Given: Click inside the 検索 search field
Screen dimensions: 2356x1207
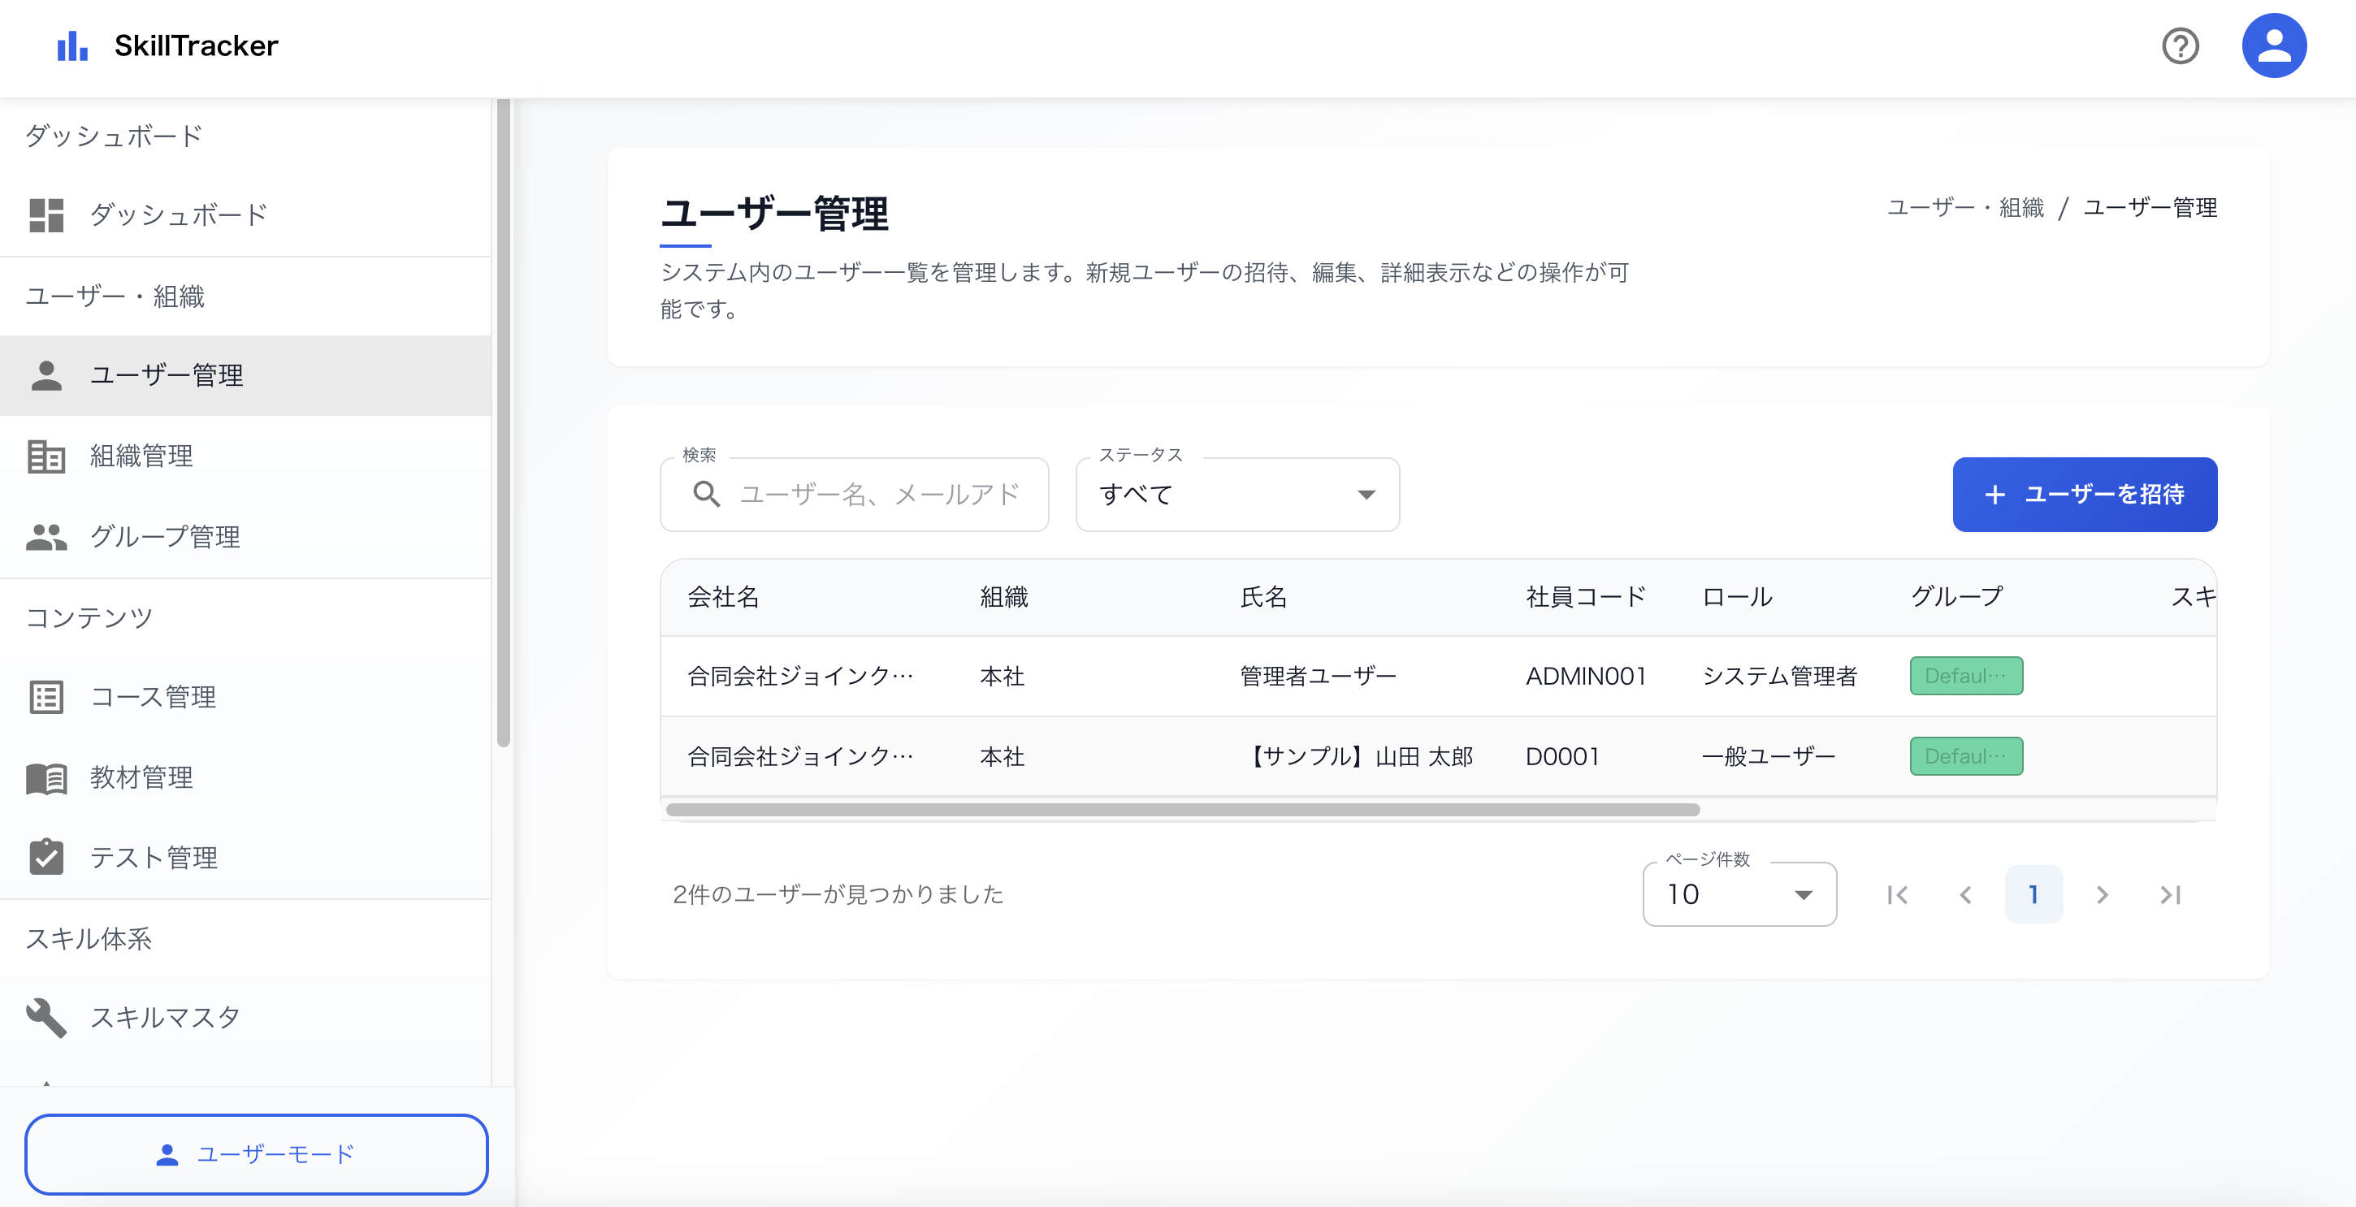Looking at the screenshot, I should [x=878, y=495].
